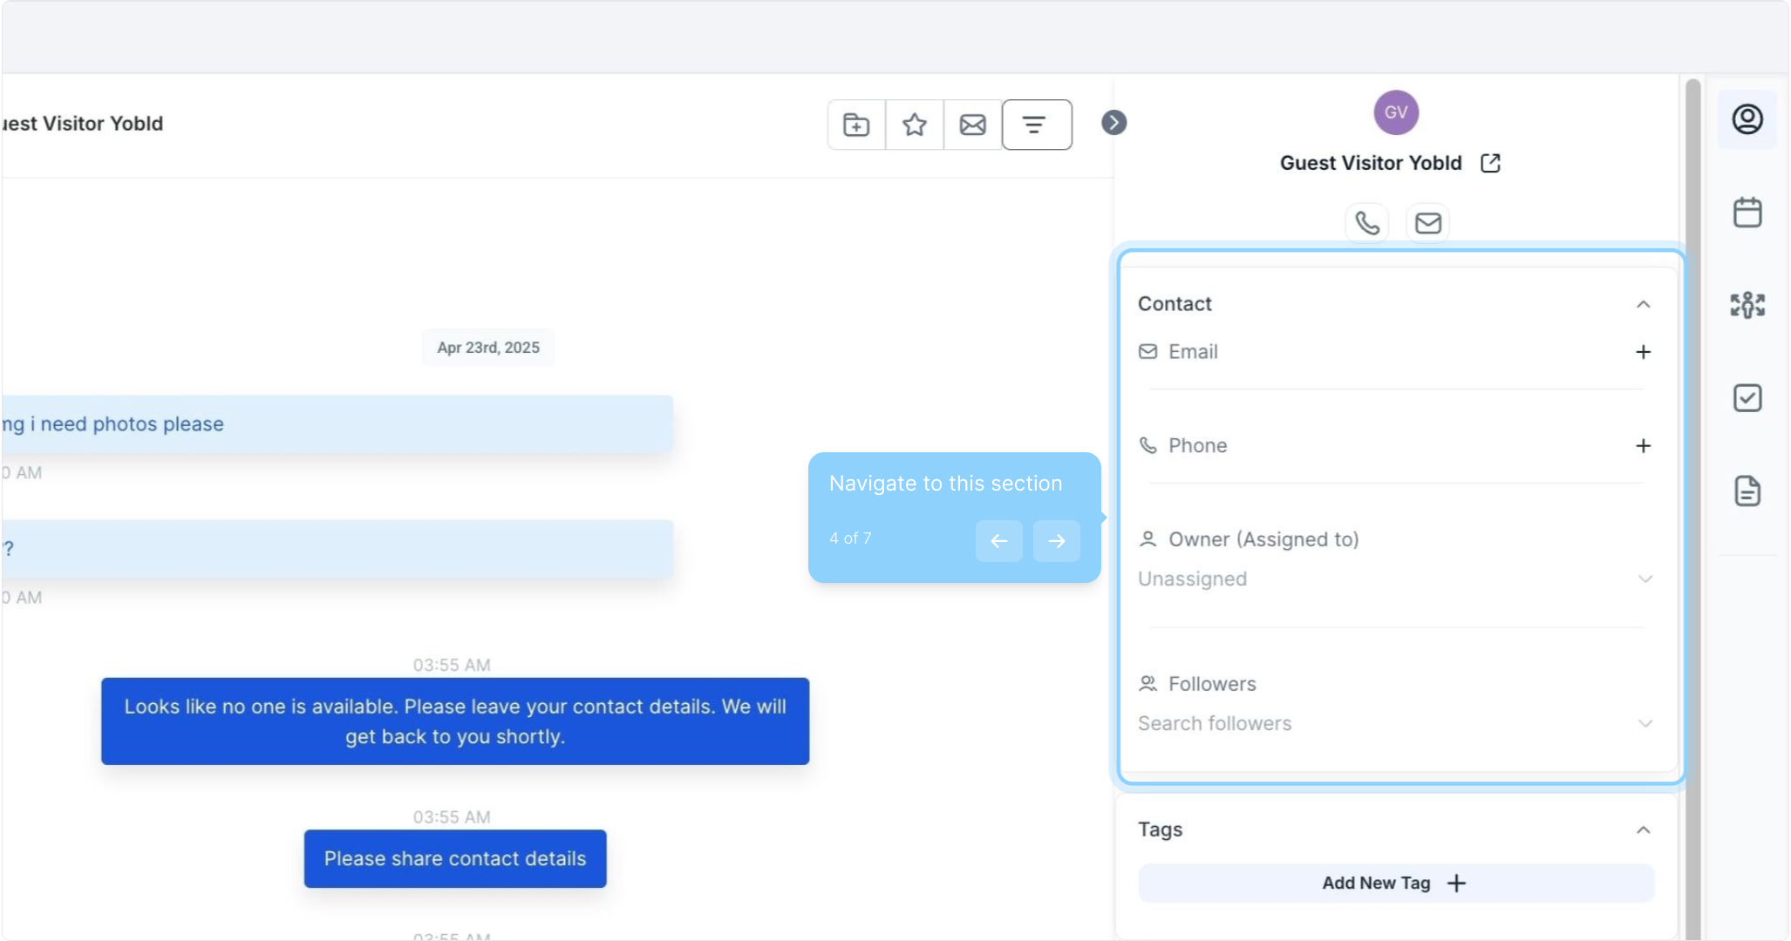Open the team workflow icon in sidebar
The width and height of the screenshot is (1791, 941).
[x=1747, y=305]
